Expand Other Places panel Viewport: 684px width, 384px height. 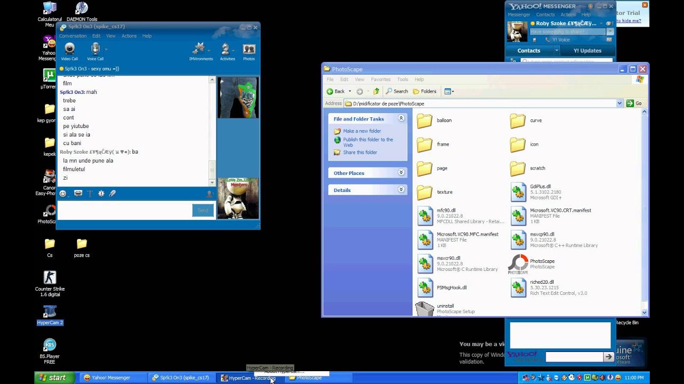pyautogui.click(x=401, y=173)
